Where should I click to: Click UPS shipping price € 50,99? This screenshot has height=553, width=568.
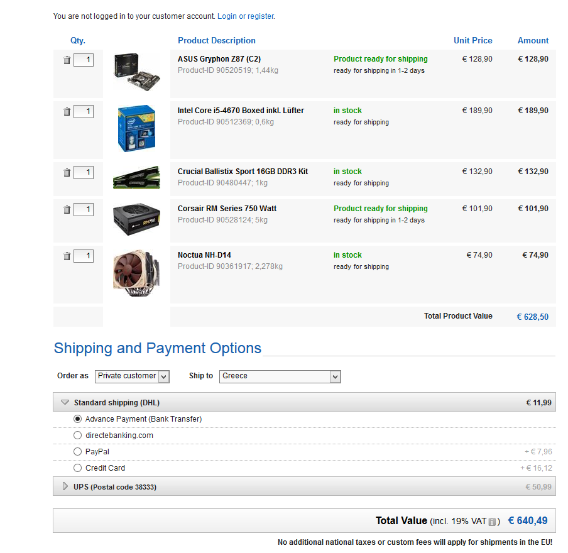tap(538, 486)
